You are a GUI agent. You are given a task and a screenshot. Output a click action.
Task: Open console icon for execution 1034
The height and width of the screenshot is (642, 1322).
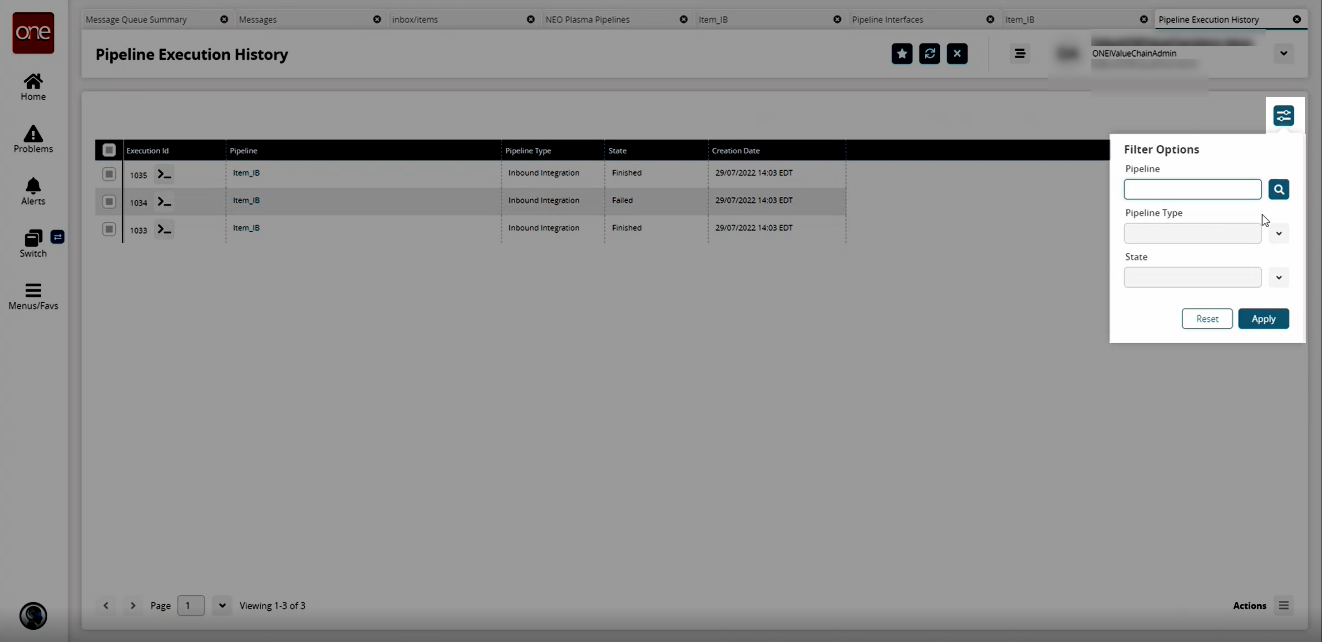[x=164, y=202]
